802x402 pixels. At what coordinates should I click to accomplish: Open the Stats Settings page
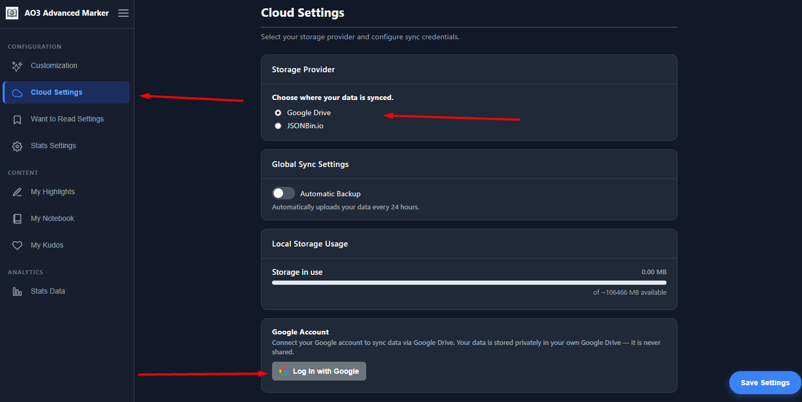click(x=66, y=146)
